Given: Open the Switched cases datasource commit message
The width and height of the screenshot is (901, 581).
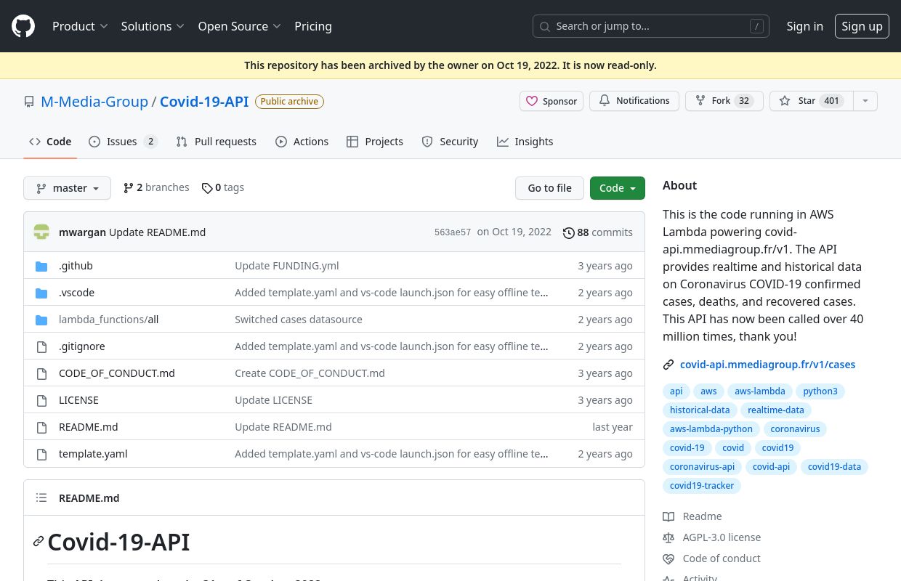Looking at the screenshot, I should [299, 320].
